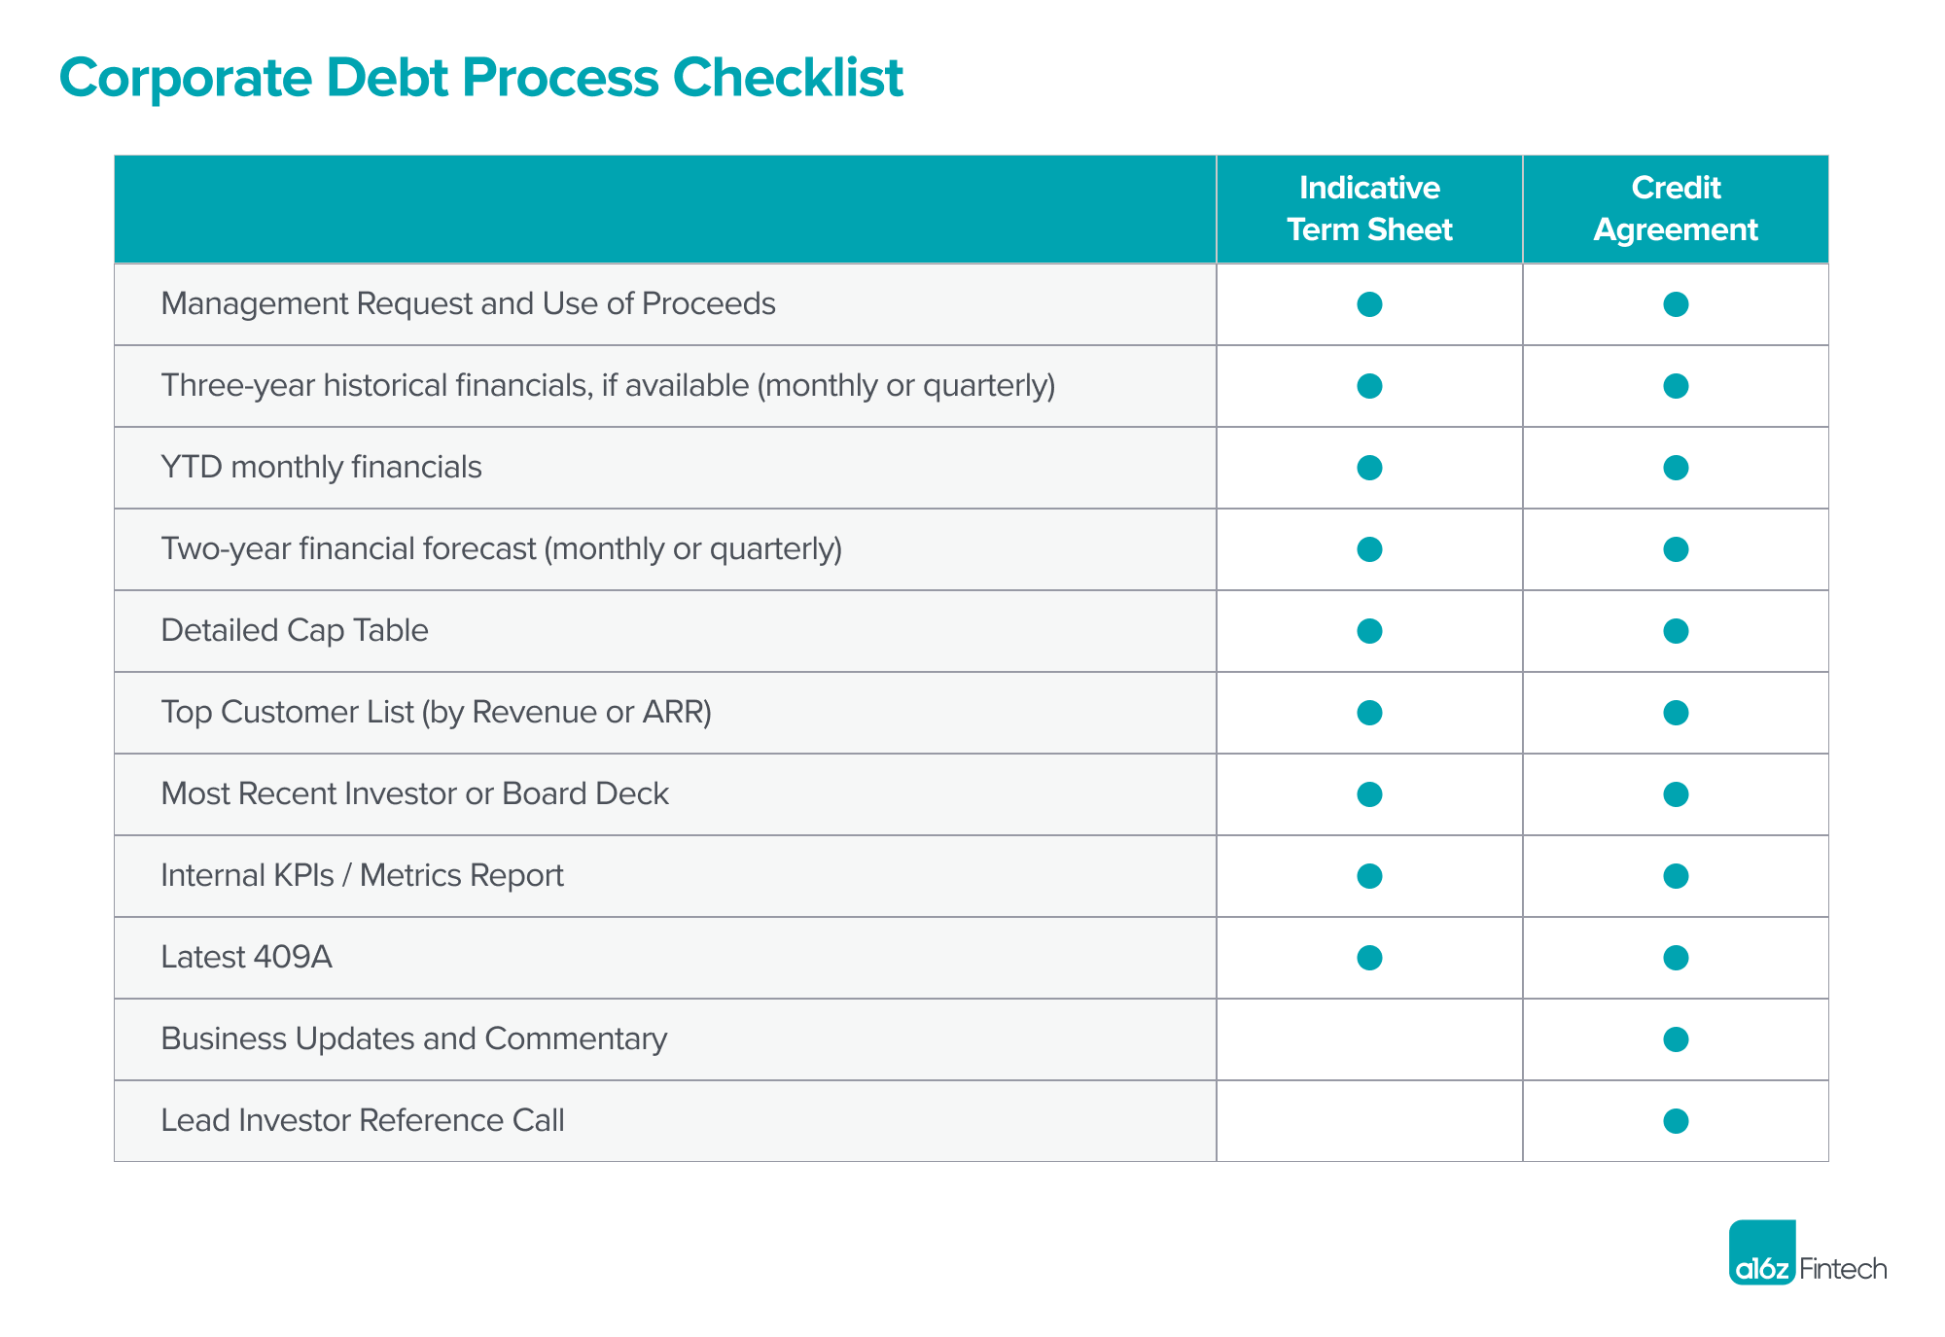Click the Most Recent Investor or Board Deck label
Viewport: 1945px width, 1337px height.
point(414,793)
